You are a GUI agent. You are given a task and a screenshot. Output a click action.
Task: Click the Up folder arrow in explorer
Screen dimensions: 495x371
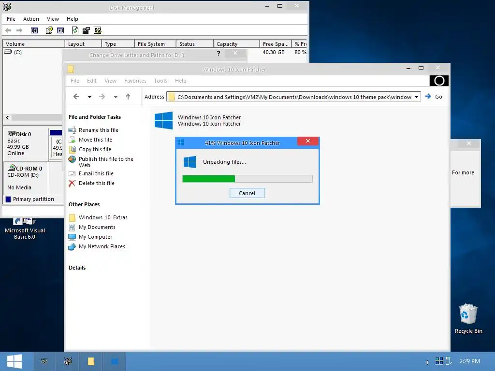128,97
